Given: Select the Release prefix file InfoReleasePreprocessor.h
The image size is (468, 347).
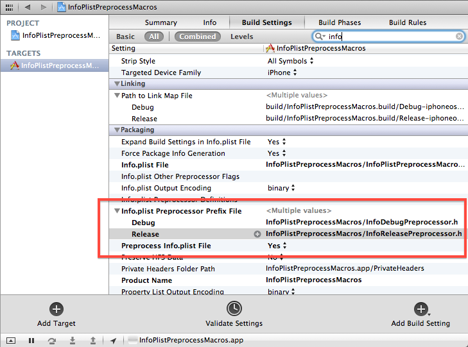Looking at the screenshot, I should [364, 234].
